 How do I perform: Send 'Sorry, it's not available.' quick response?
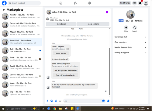65,75
